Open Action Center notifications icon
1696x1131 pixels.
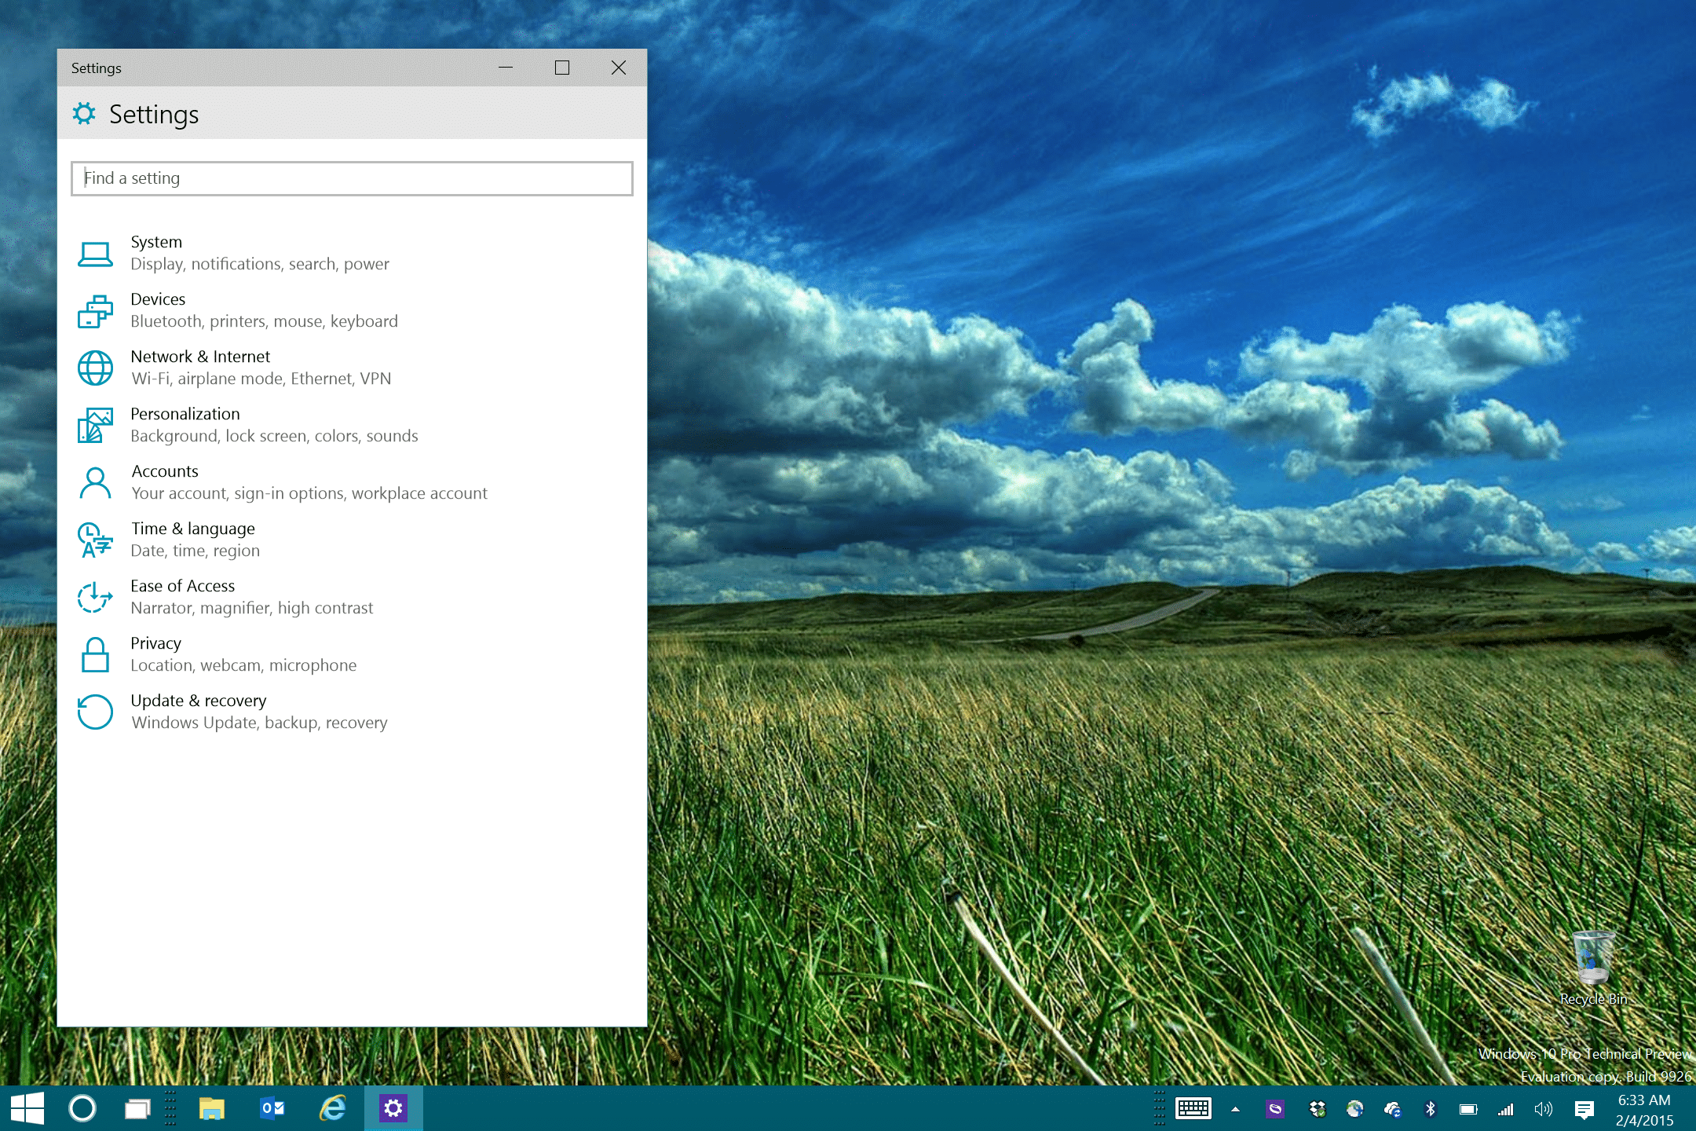tap(1585, 1109)
